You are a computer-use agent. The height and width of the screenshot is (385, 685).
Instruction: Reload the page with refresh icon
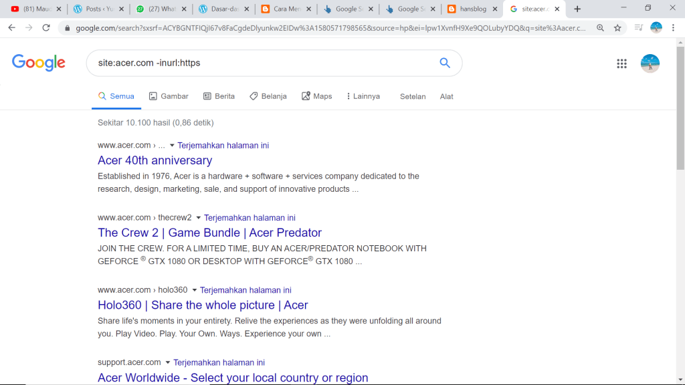coord(46,28)
